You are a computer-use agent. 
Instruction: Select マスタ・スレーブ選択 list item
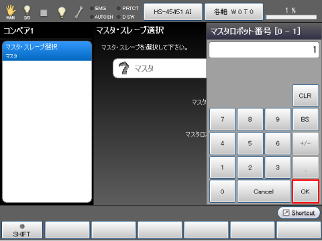[x=47, y=51]
